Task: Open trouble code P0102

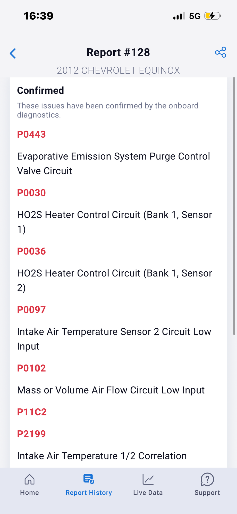Action: tap(31, 368)
